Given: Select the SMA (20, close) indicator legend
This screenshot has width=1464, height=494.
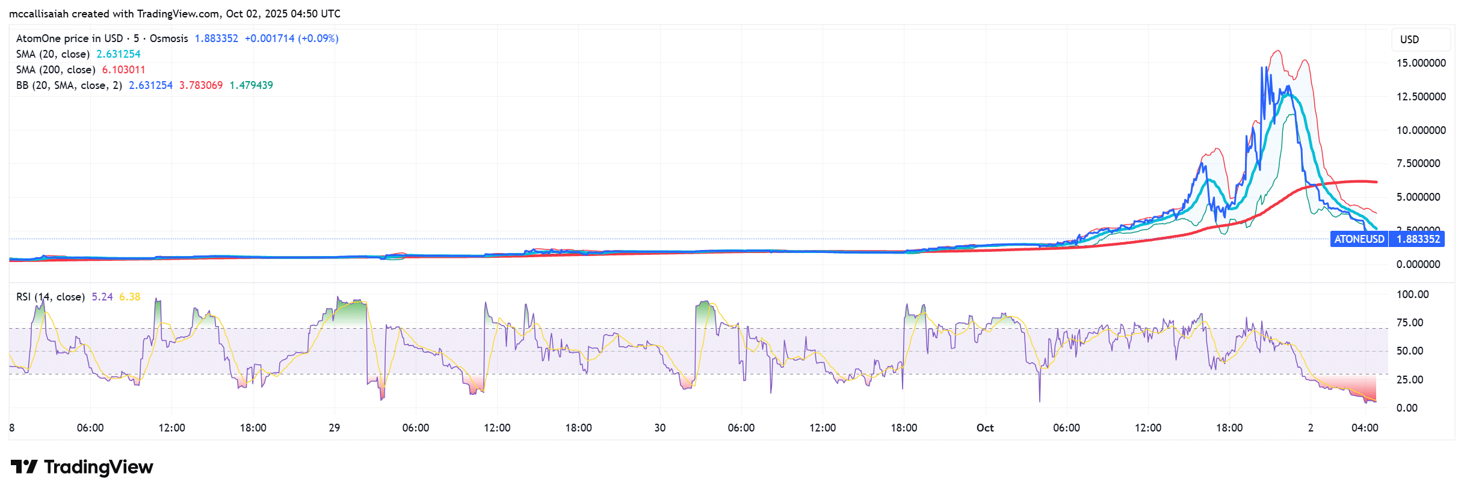Looking at the screenshot, I should point(53,54).
